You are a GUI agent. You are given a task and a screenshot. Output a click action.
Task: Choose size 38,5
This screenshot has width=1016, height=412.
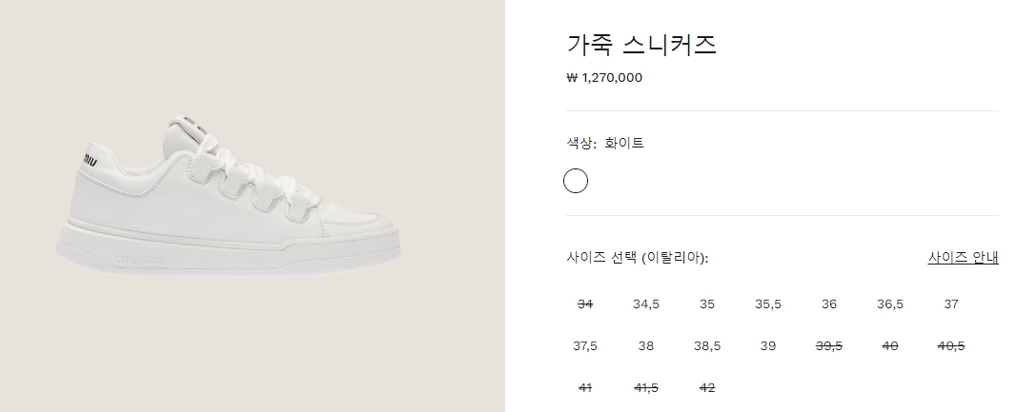[707, 346]
